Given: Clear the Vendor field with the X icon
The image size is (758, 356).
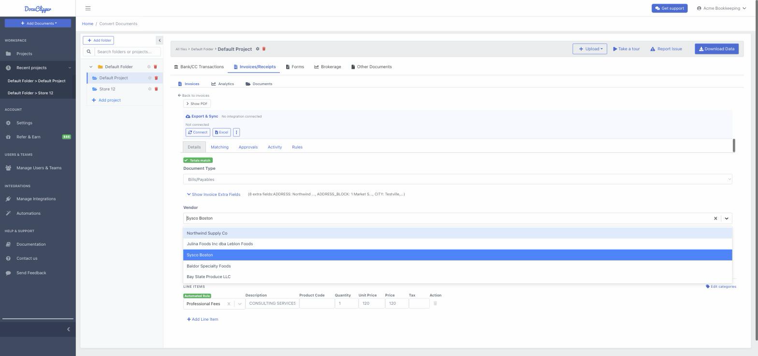Looking at the screenshot, I should click(x=715, y=219).
